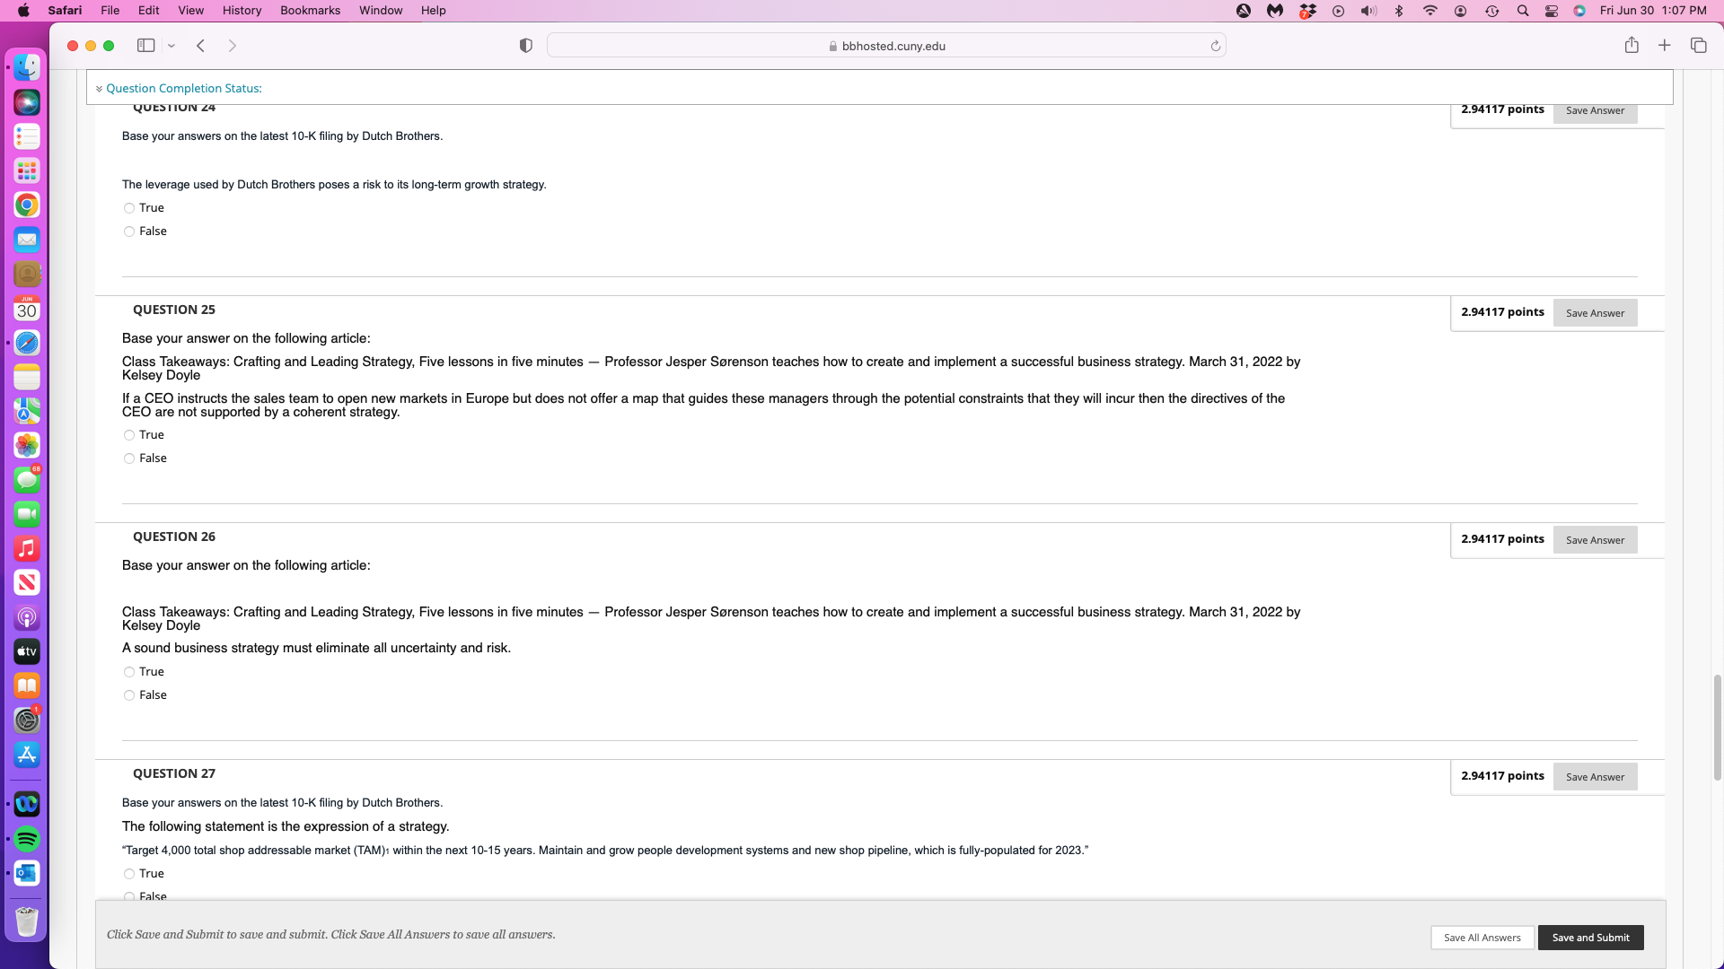The width and height of the screenshot is (1724, 969).
Task: Open the History menu
Action: 242,11
